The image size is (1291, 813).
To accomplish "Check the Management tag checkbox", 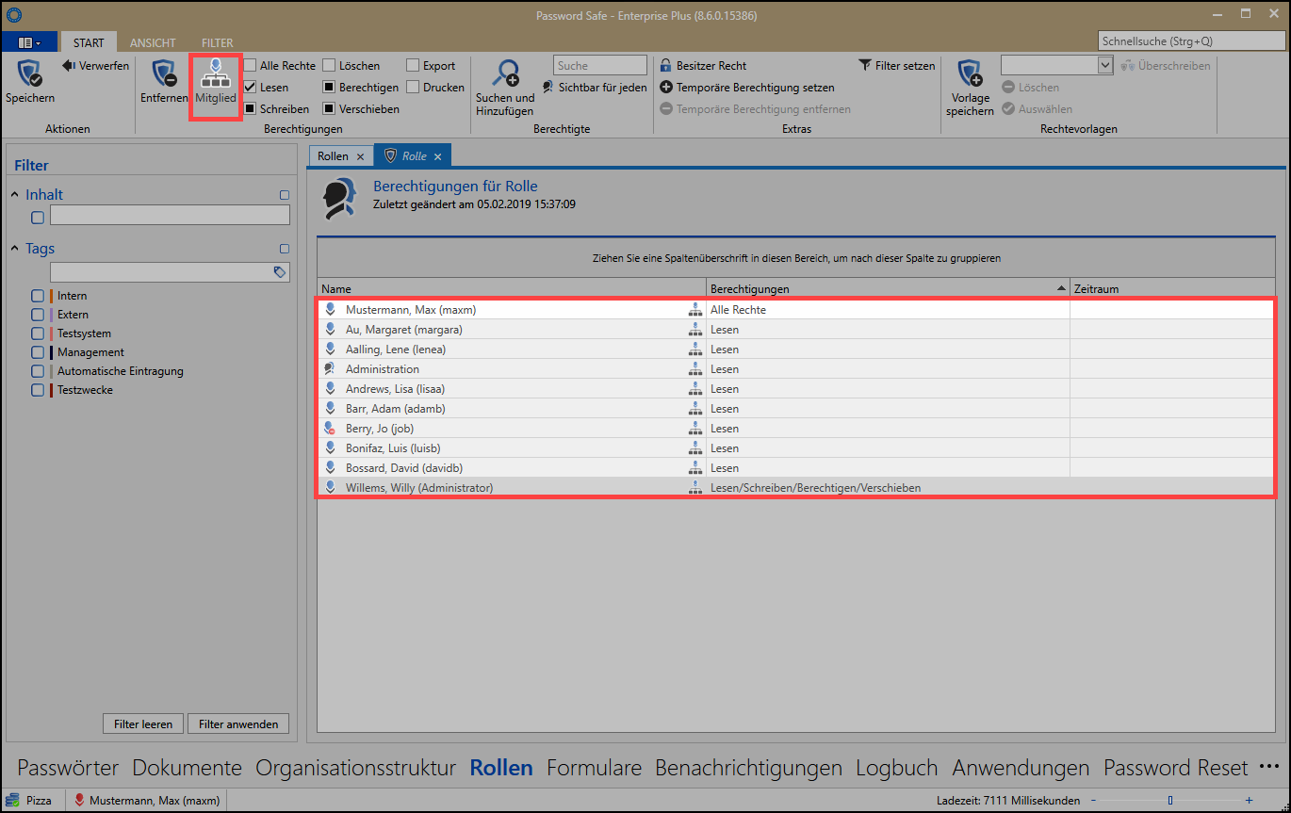I will click(x=38, y=352).
